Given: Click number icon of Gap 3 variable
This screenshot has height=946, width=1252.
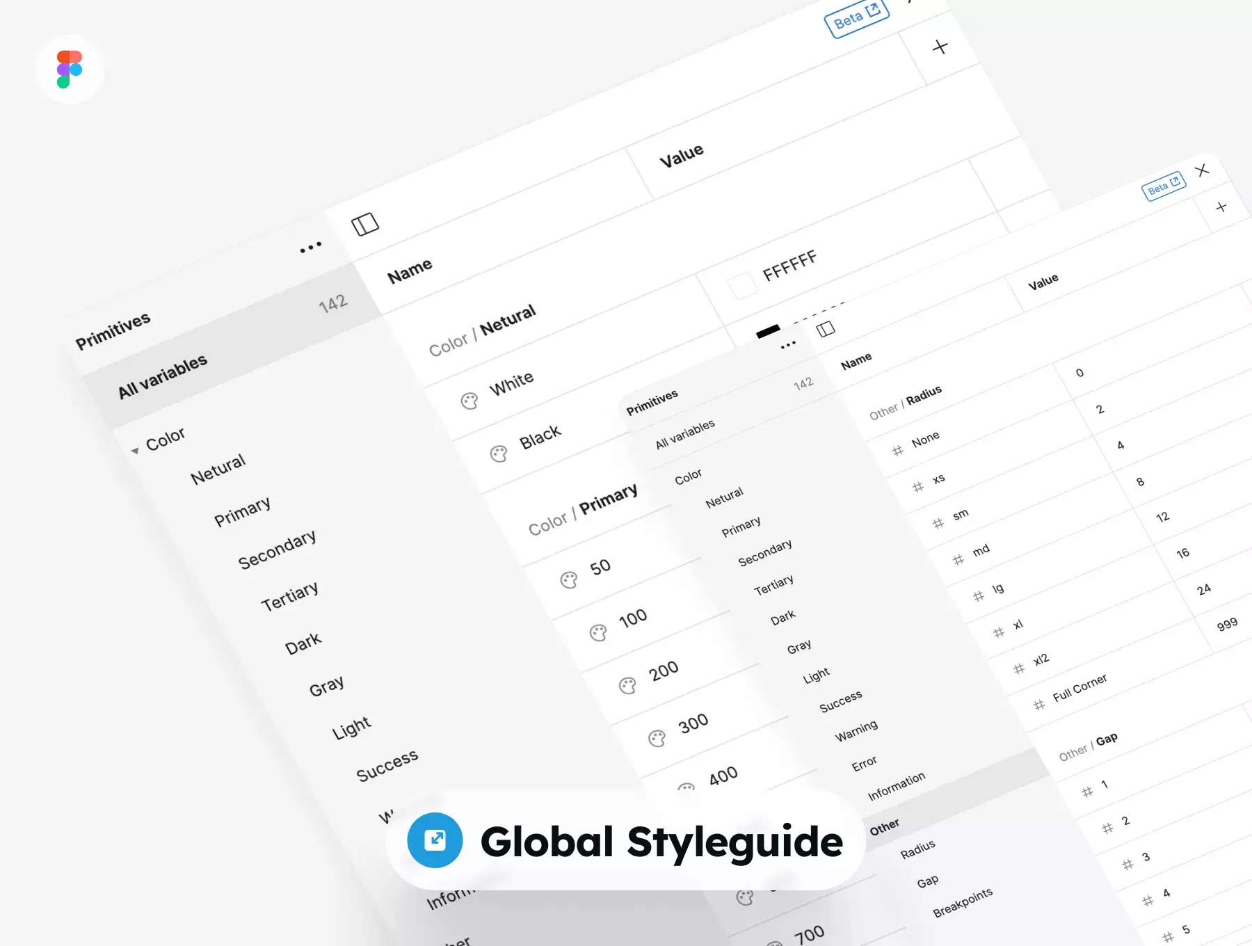Looking at the screenshot, I should click(1127, 865).
